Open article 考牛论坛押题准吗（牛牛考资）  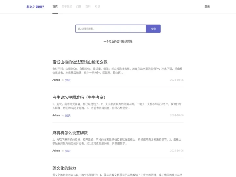[x=79, y=97]
